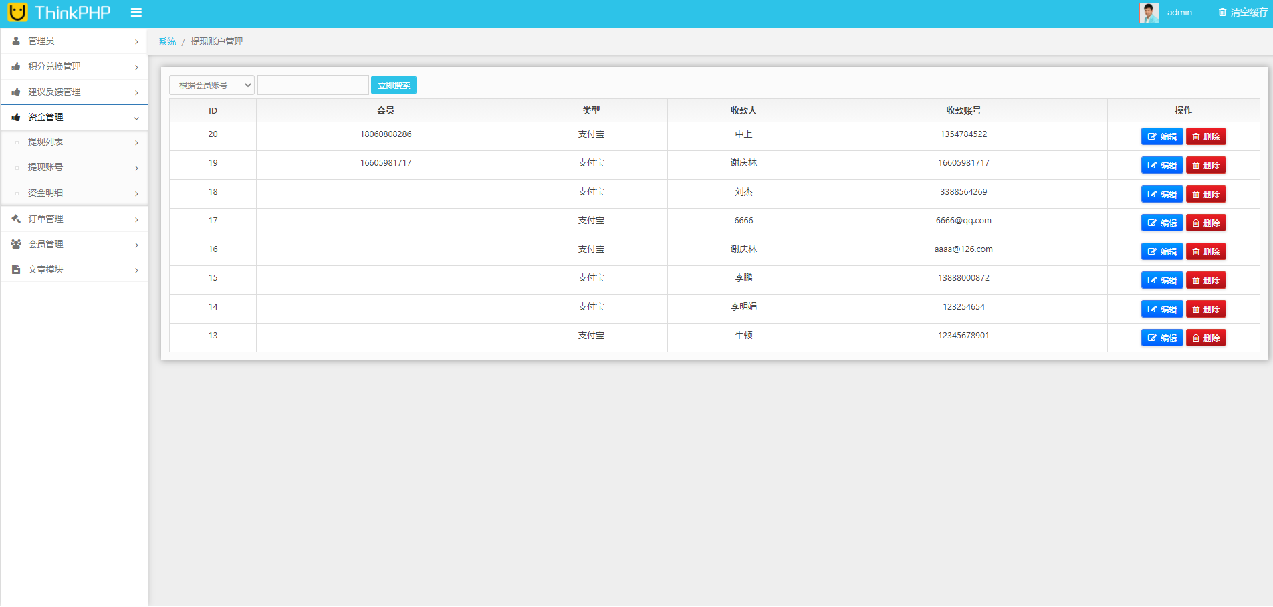The height and width of the screenshot is (607, 1273).
Task: Click the admin avatar picture
Action: point(1149,13)
